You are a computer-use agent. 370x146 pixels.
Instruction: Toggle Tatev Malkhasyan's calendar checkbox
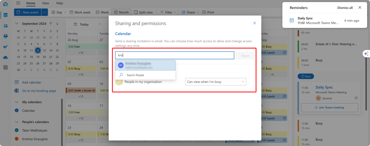tap(17, 130)
